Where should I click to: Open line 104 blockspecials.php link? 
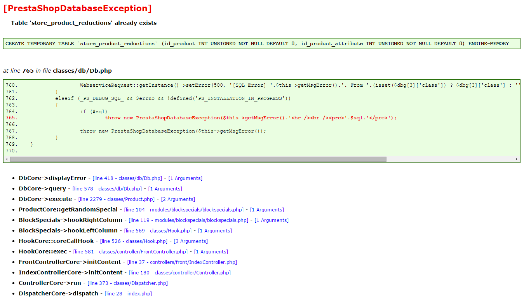(184, 210)
